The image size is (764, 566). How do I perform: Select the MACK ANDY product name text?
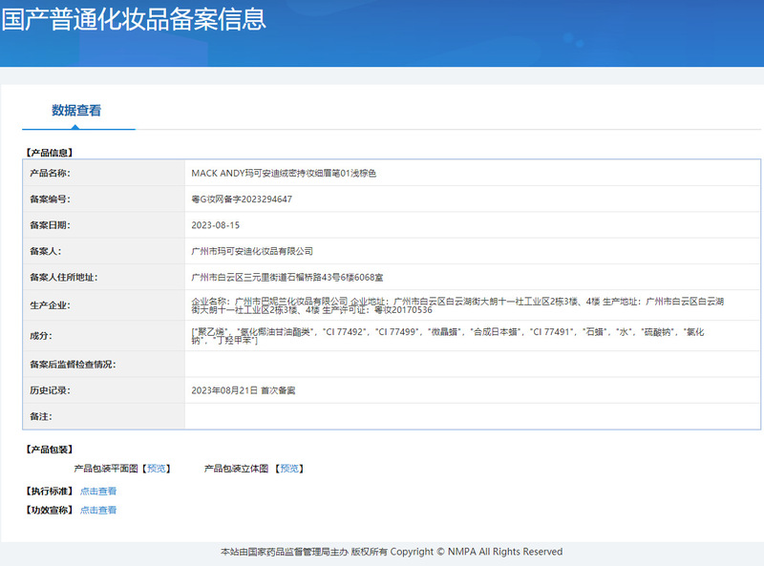[x=285, y=174]
